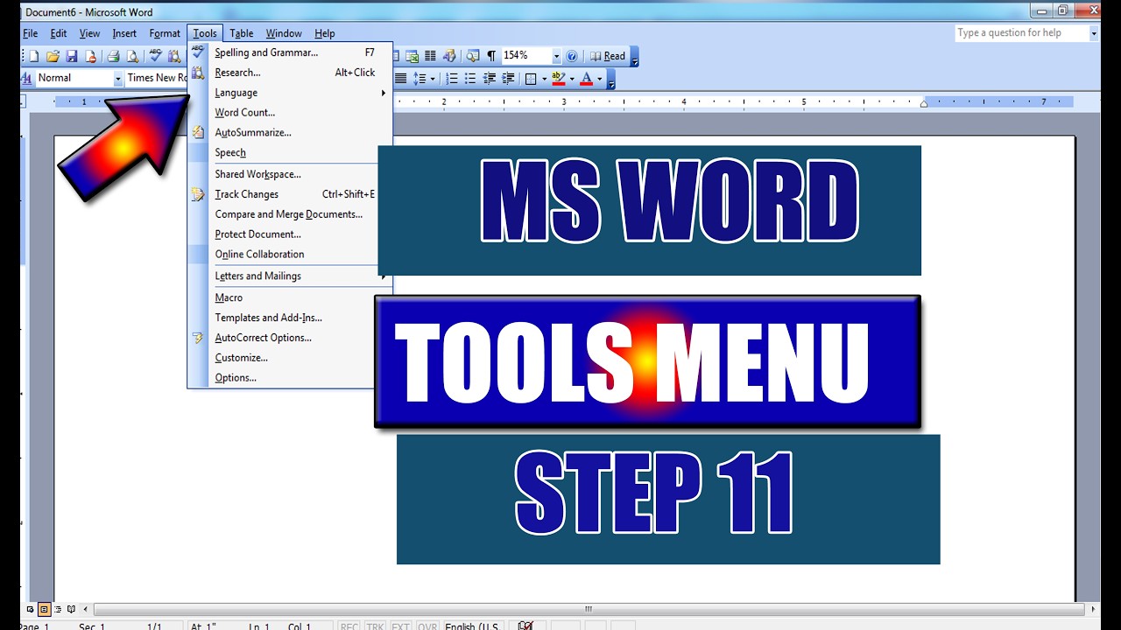Click the Research toolbar icon
Screen dimensions: 1121x630
(x=174, y=56)
